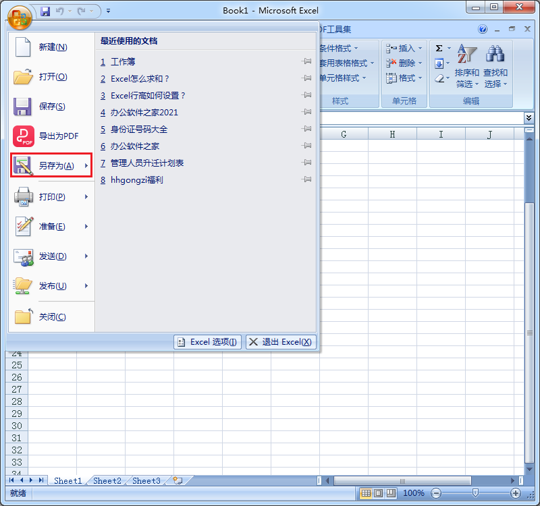Image resolution: width=540 pixels, height=506 pixels.
Task: Pin hhgongzi福利 to recent list
Action: pos(306,179)
